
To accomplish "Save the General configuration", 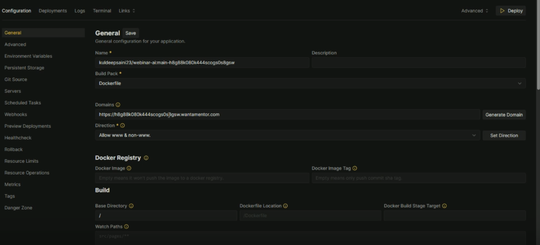I will pyautogui.click(x=131, y=33).
